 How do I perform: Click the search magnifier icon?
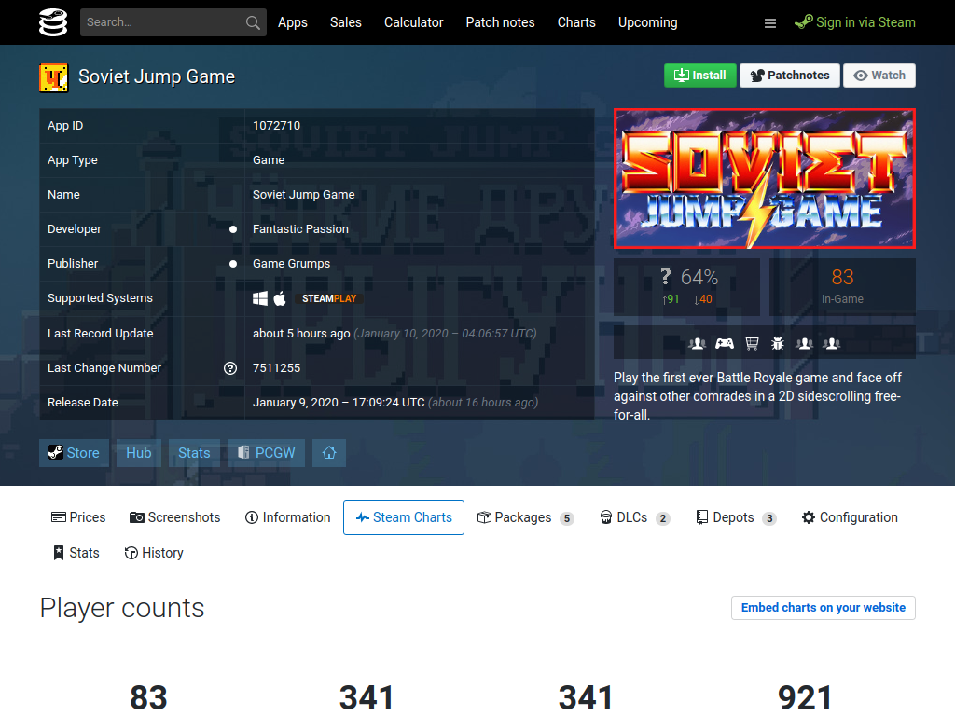pos(253,22)
